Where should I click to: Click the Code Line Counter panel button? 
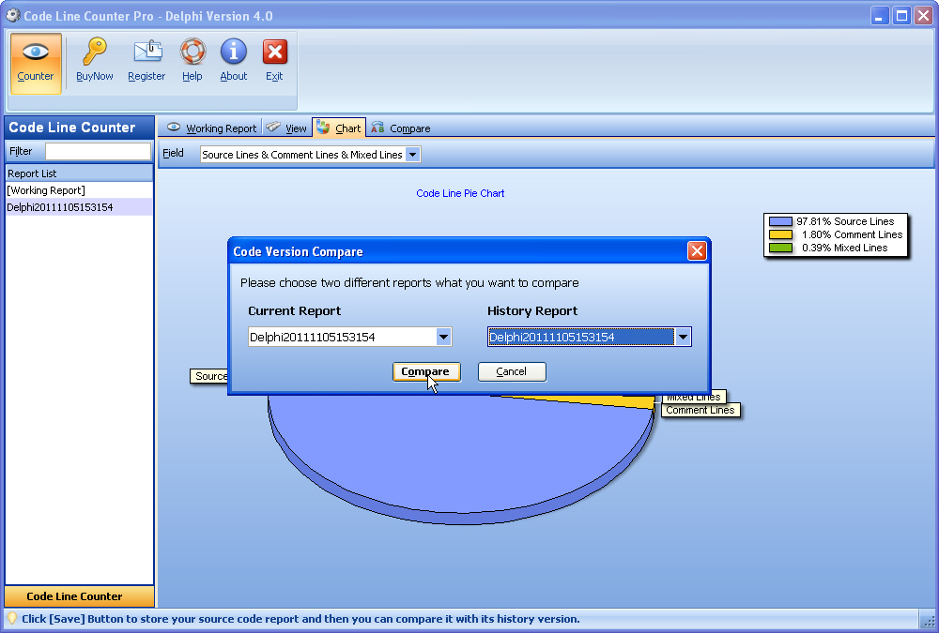pos(79,596)
